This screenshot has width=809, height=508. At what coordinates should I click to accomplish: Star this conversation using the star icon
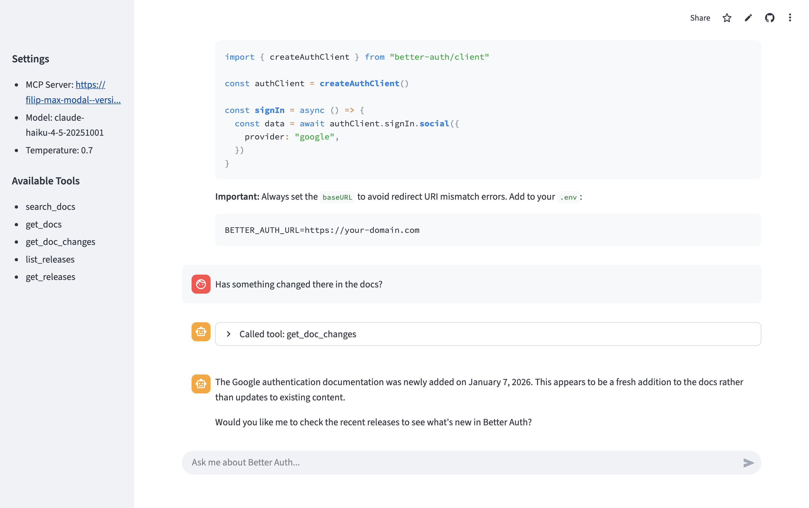pos(727,17)
